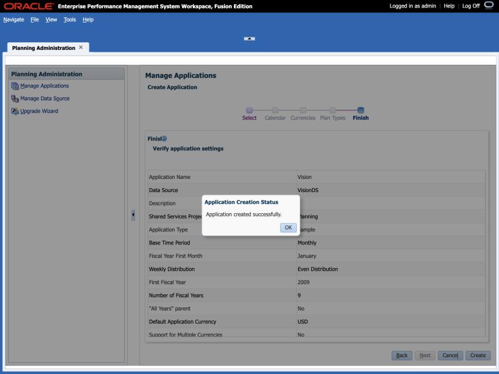Click the Finish info icon
The width and height of the screenshot is (499, 374).
tap(164, 138)
